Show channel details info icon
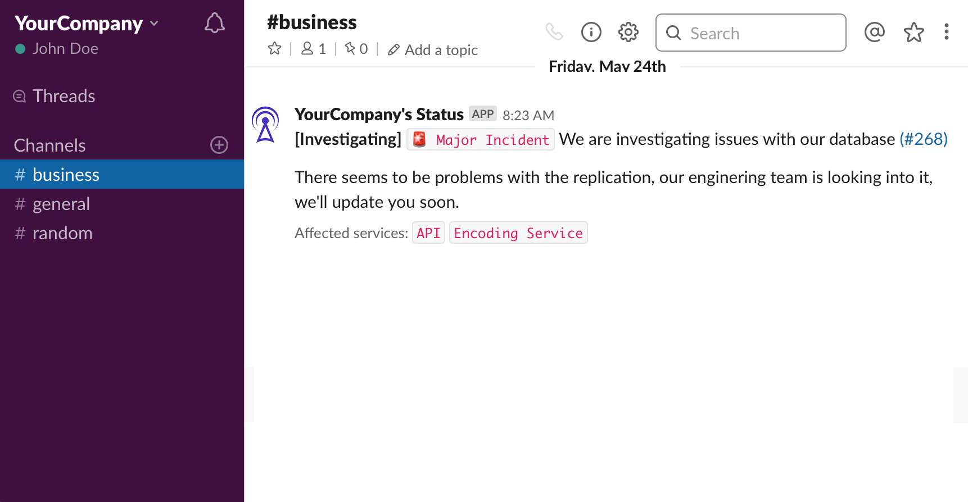 [591, 32]
